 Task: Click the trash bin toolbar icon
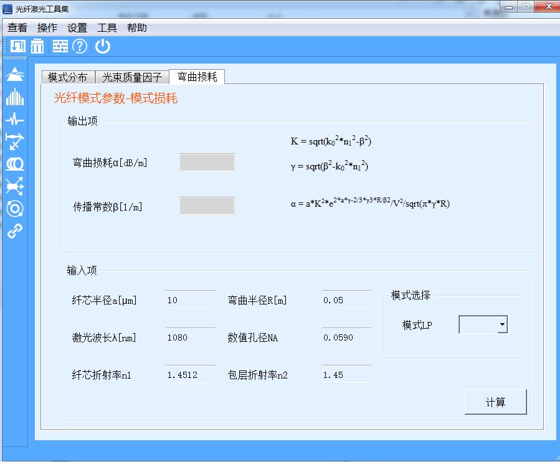point(37,46)
